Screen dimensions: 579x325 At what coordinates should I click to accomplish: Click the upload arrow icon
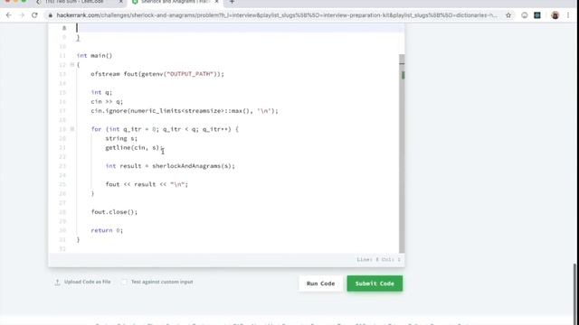[57, 283]
